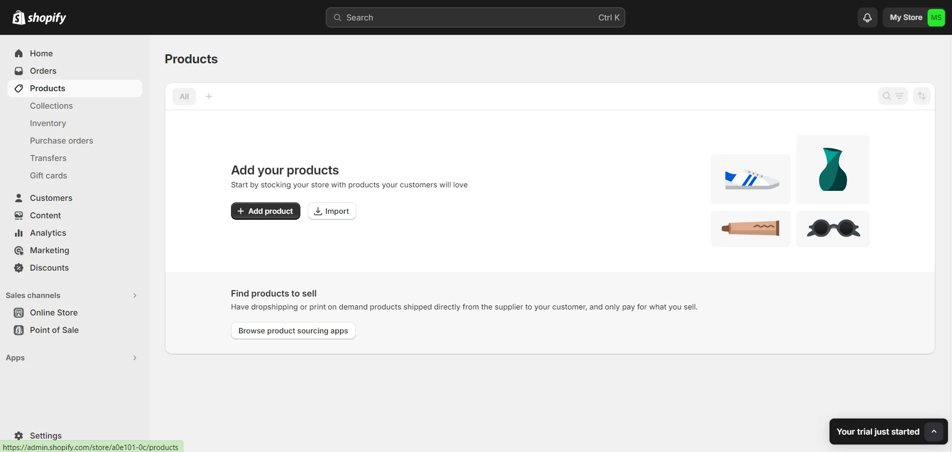Image resolution: width=952 pixels, height=452 pixels.
Task: Select the Home icon in sidebar
Action: pos(18,53)
